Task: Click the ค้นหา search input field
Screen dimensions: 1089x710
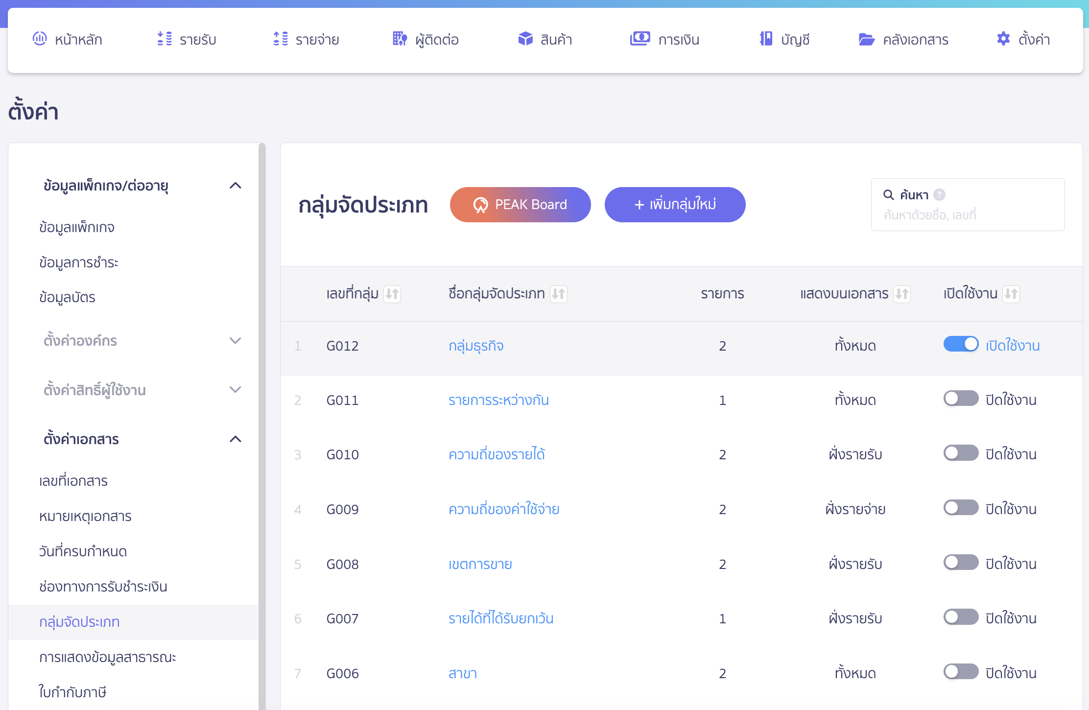Action: pos(967,215)
